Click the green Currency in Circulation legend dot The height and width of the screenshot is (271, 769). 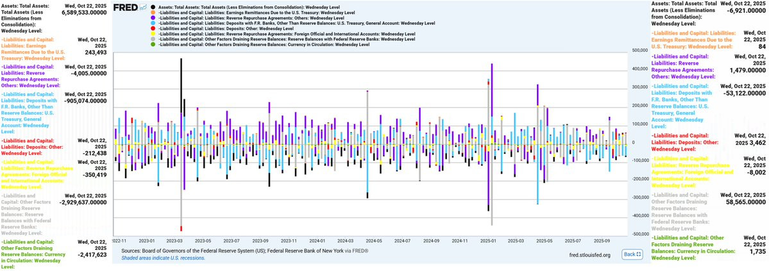153,45
